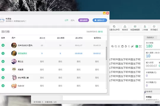Open the 人物谱 character tool

(x=145, y=28)
